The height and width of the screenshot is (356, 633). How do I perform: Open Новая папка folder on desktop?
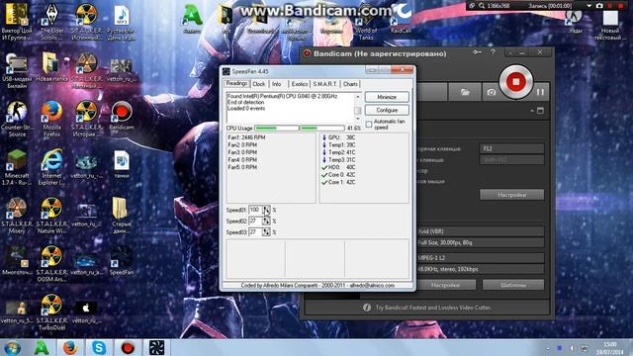(51, 67)
